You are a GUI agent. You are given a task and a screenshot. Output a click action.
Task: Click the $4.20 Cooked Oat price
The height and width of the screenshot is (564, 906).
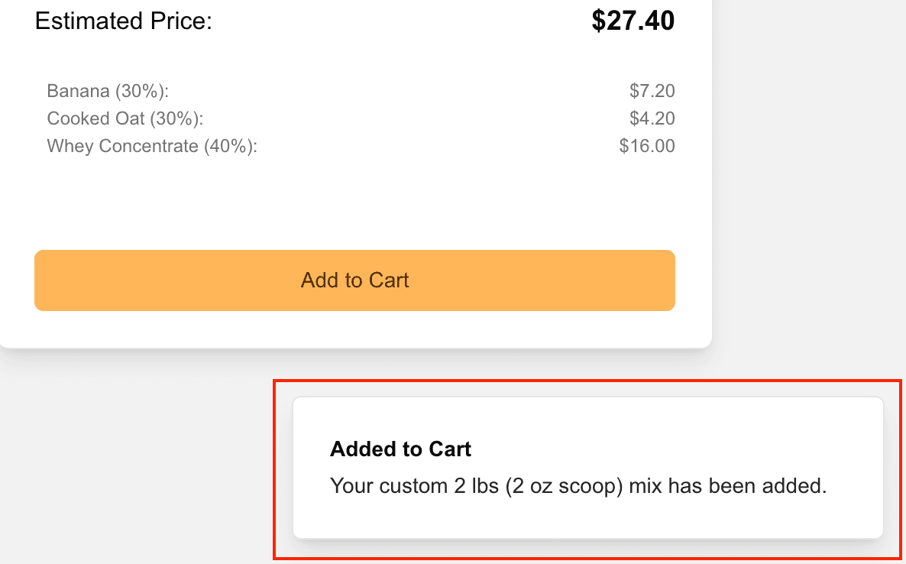tap(652, 118)
